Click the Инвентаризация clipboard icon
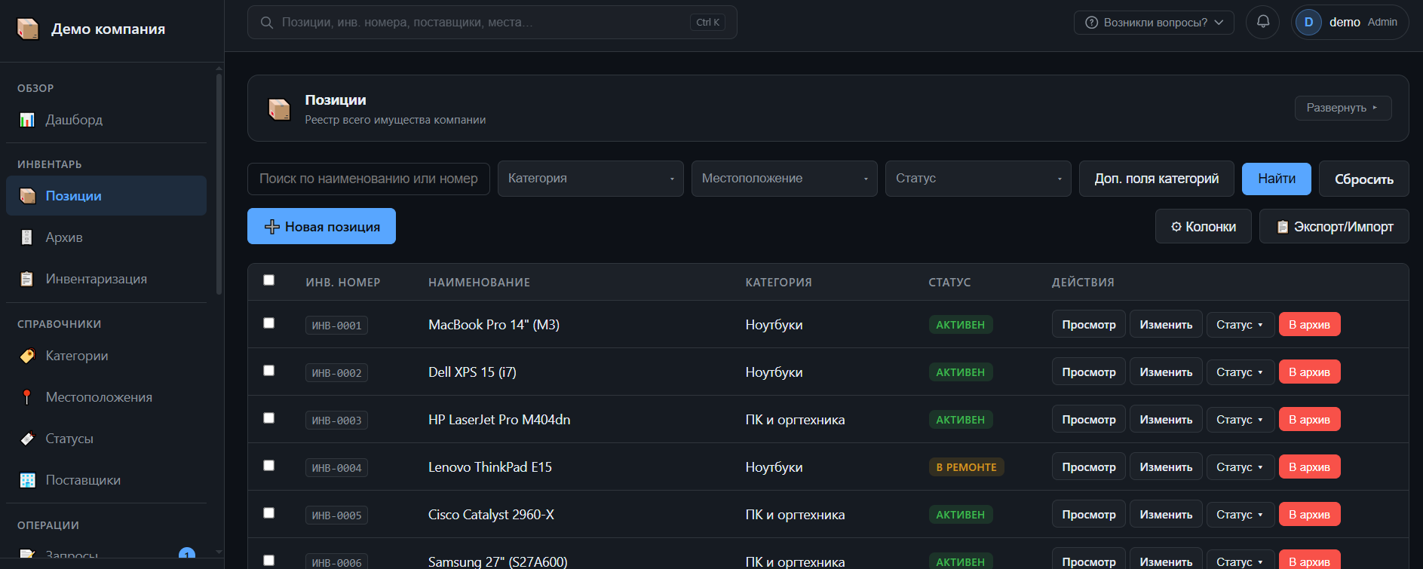Viewport: 1423px width, 569px height. click(x=27, y=279)
